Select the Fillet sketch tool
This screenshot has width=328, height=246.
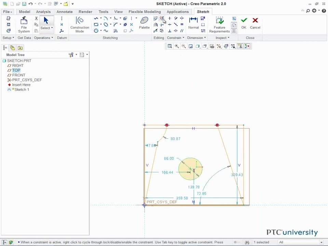pyautogui.click(x=115, y=18)
